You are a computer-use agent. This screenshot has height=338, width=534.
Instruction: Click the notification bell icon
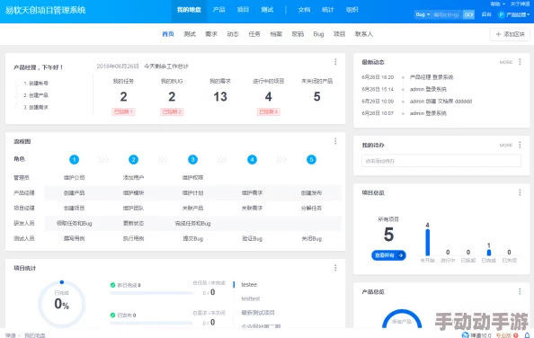(x=527, y=335)
